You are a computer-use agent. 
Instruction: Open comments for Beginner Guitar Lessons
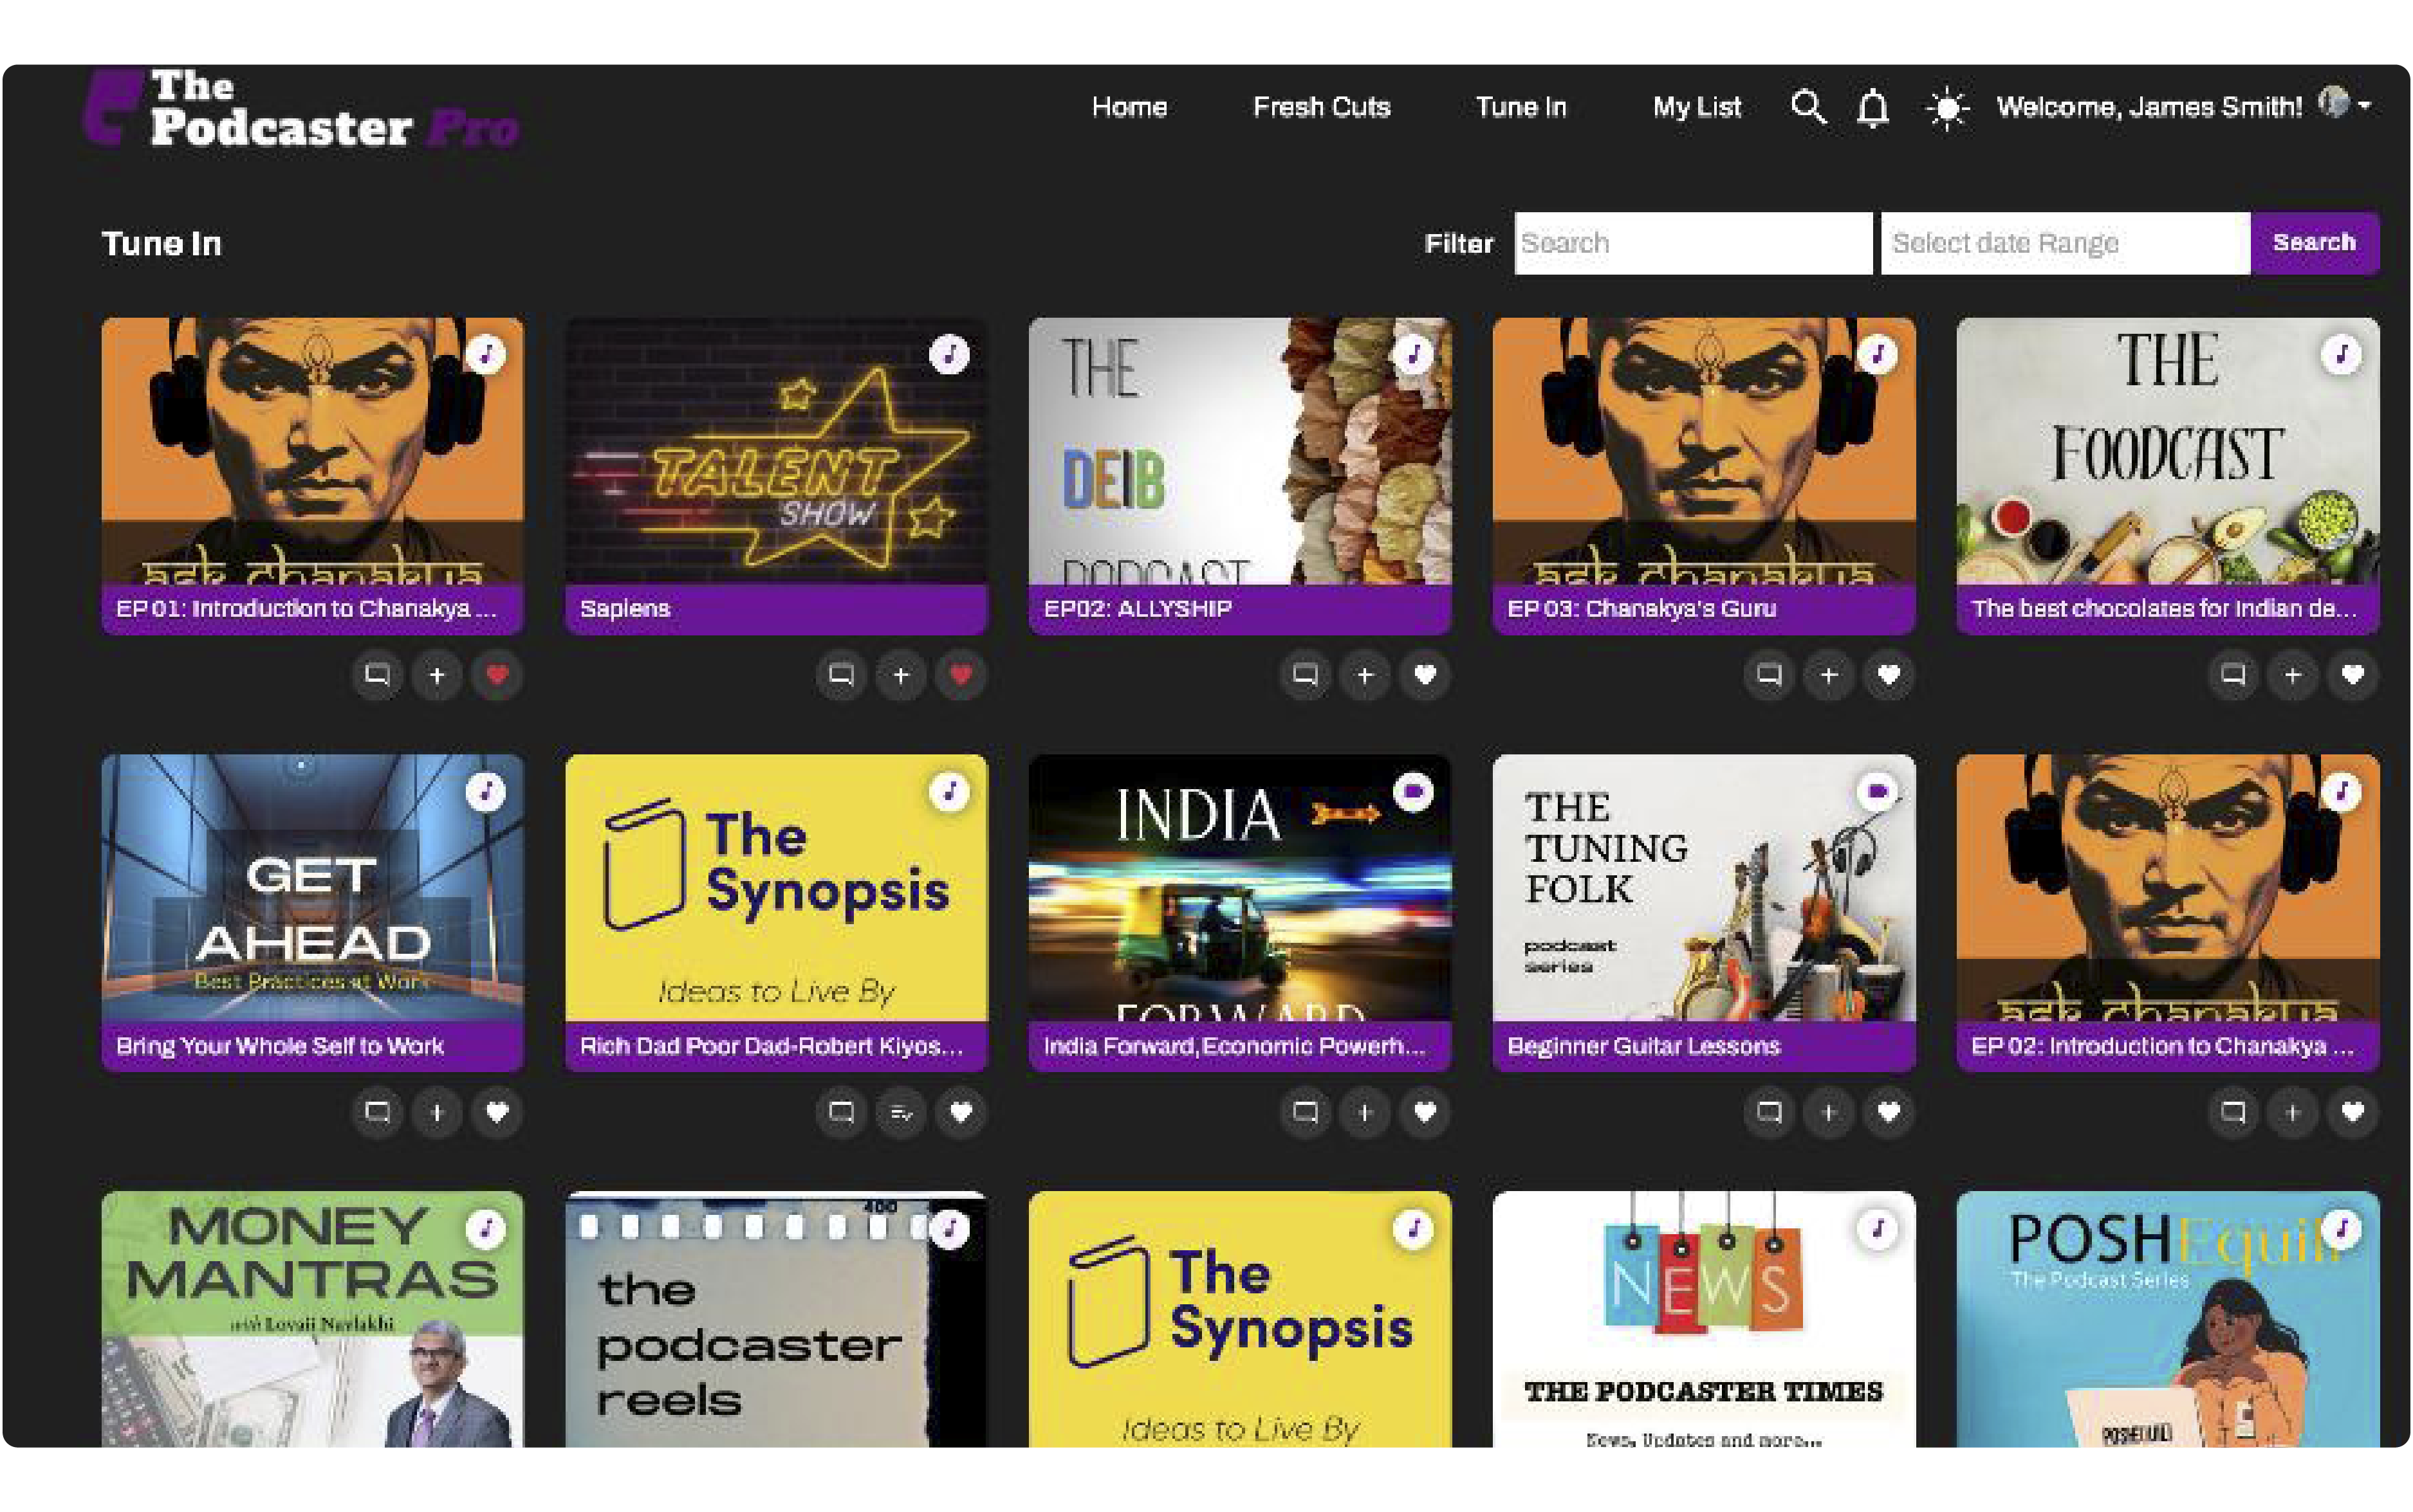(x=1768, y=1112)
